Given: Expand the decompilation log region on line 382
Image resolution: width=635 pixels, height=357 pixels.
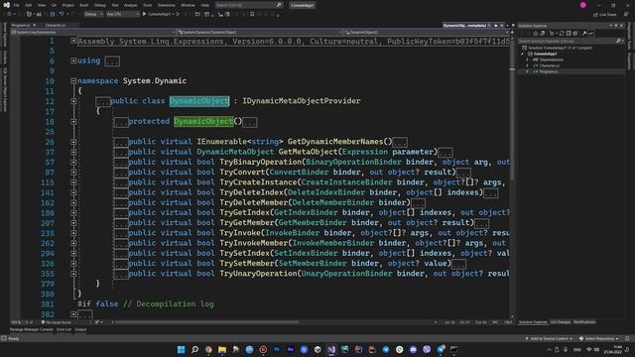Looking at the screenshot, I should 73,314.
